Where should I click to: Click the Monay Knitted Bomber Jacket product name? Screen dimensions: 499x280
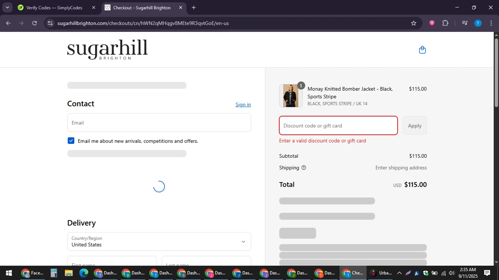[x=350, y=93]
